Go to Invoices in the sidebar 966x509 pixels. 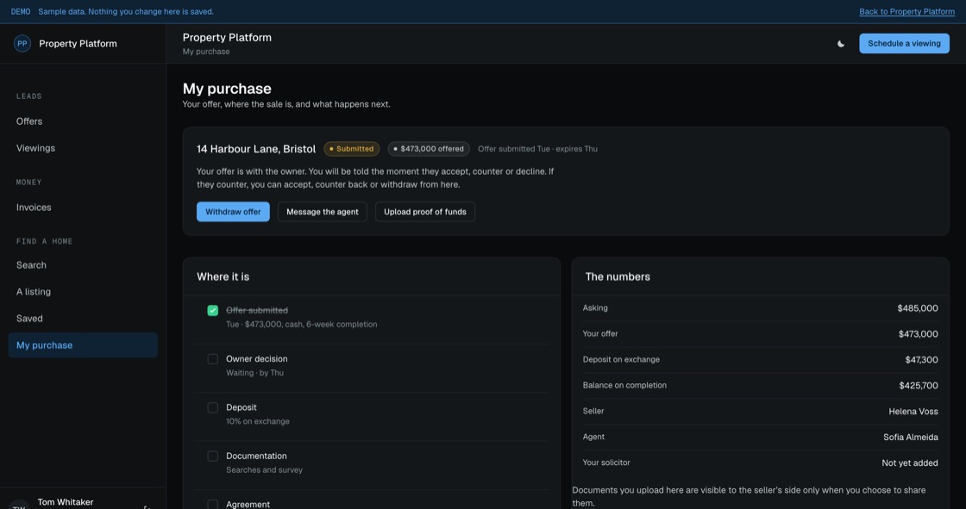point(83,208)
